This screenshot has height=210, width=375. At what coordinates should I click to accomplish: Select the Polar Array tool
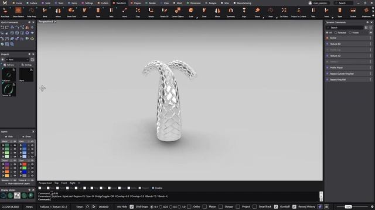[32, 12]
